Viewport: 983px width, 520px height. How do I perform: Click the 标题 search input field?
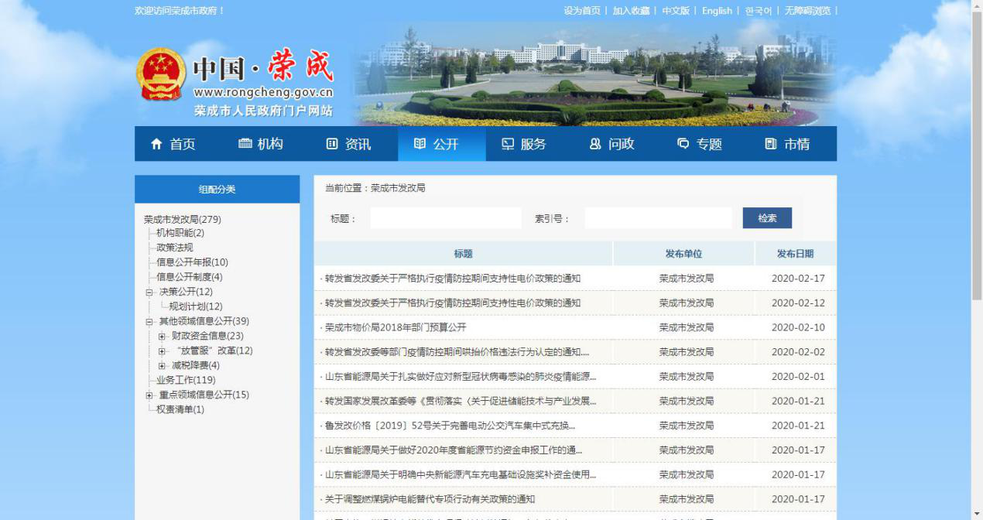[x=445, y=218]
